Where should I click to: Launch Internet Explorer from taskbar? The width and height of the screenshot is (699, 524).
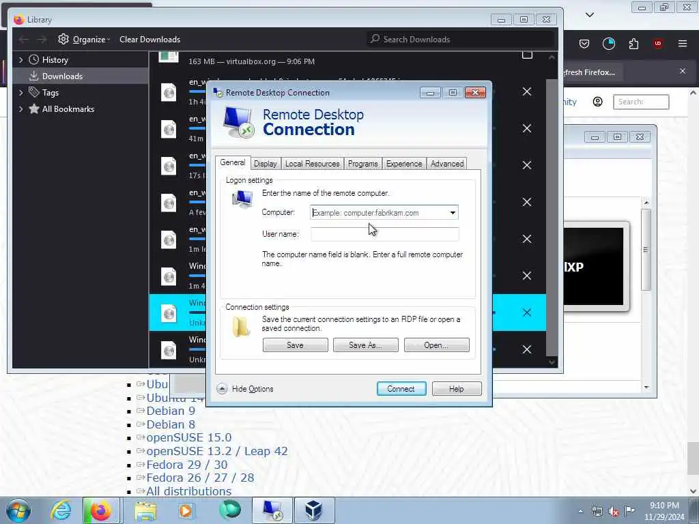click(61, 510)
